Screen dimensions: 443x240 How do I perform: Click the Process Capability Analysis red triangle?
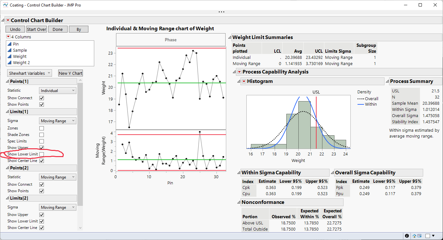(x=239, y=72)
